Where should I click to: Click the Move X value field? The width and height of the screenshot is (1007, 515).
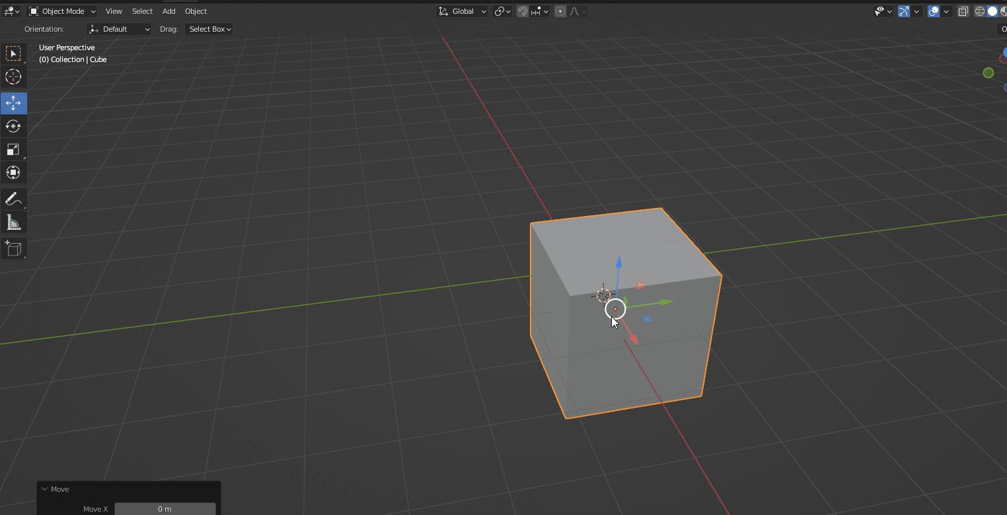165,508
